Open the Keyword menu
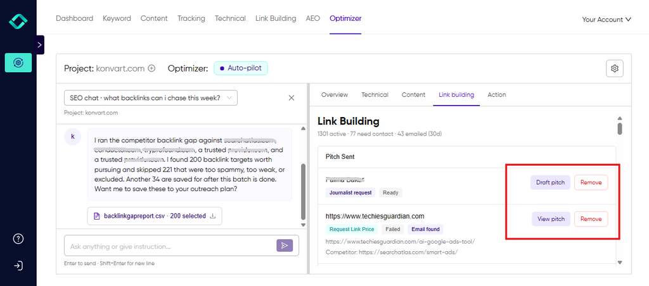This screenshot has width=649, height=286. coord(117,18)
